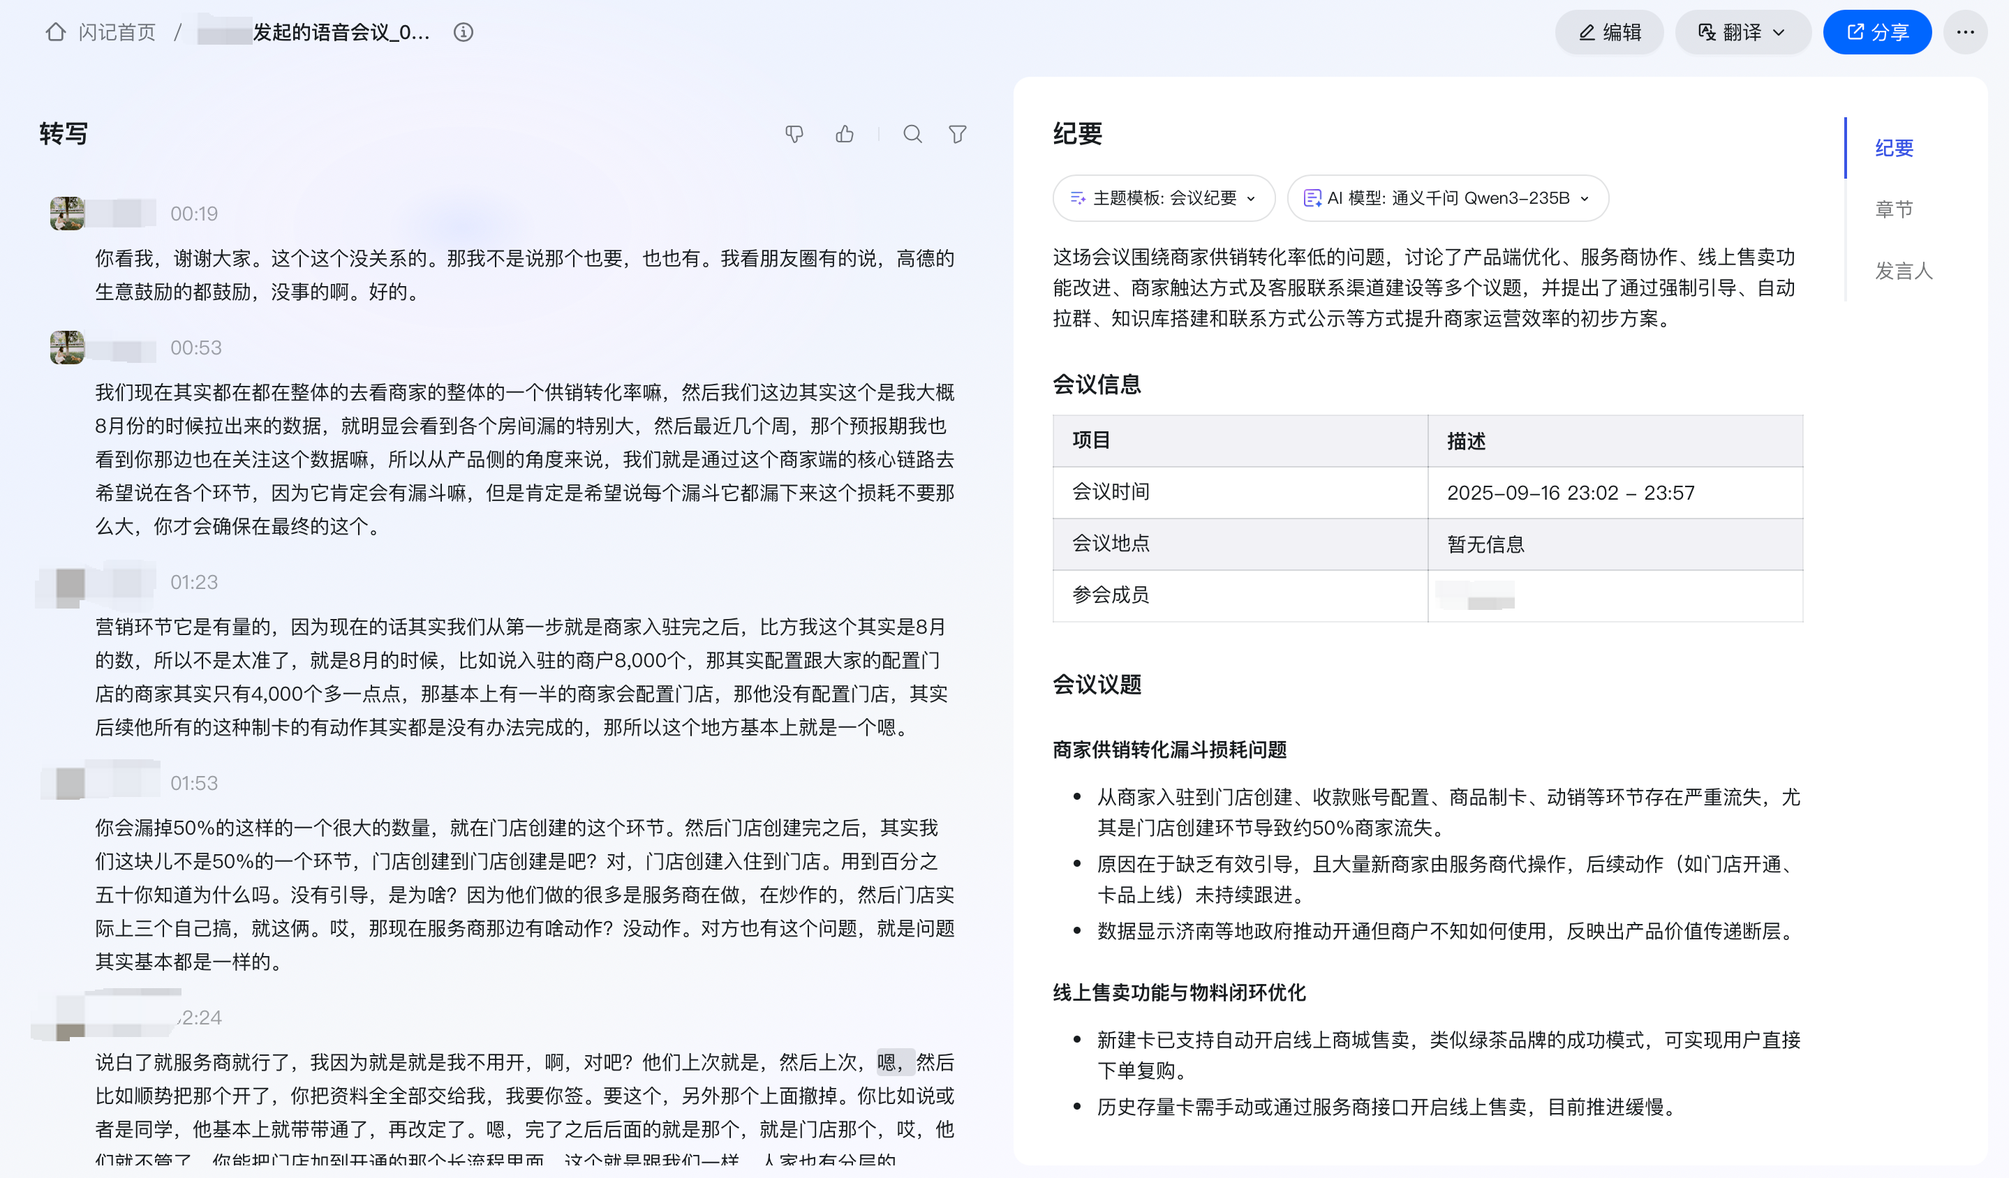Click the 会议信息 section heading
The width and height of the screenshot is (2009, 1178).
[x=1097, y=384]
